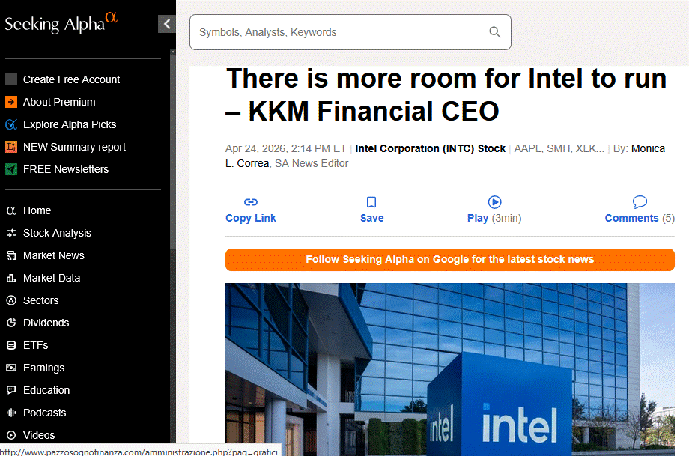Image resolution: width=689 pixels, height=456 pixels.
Task: Save the article using the bookmark icon
Action: (x=371, y=202)
